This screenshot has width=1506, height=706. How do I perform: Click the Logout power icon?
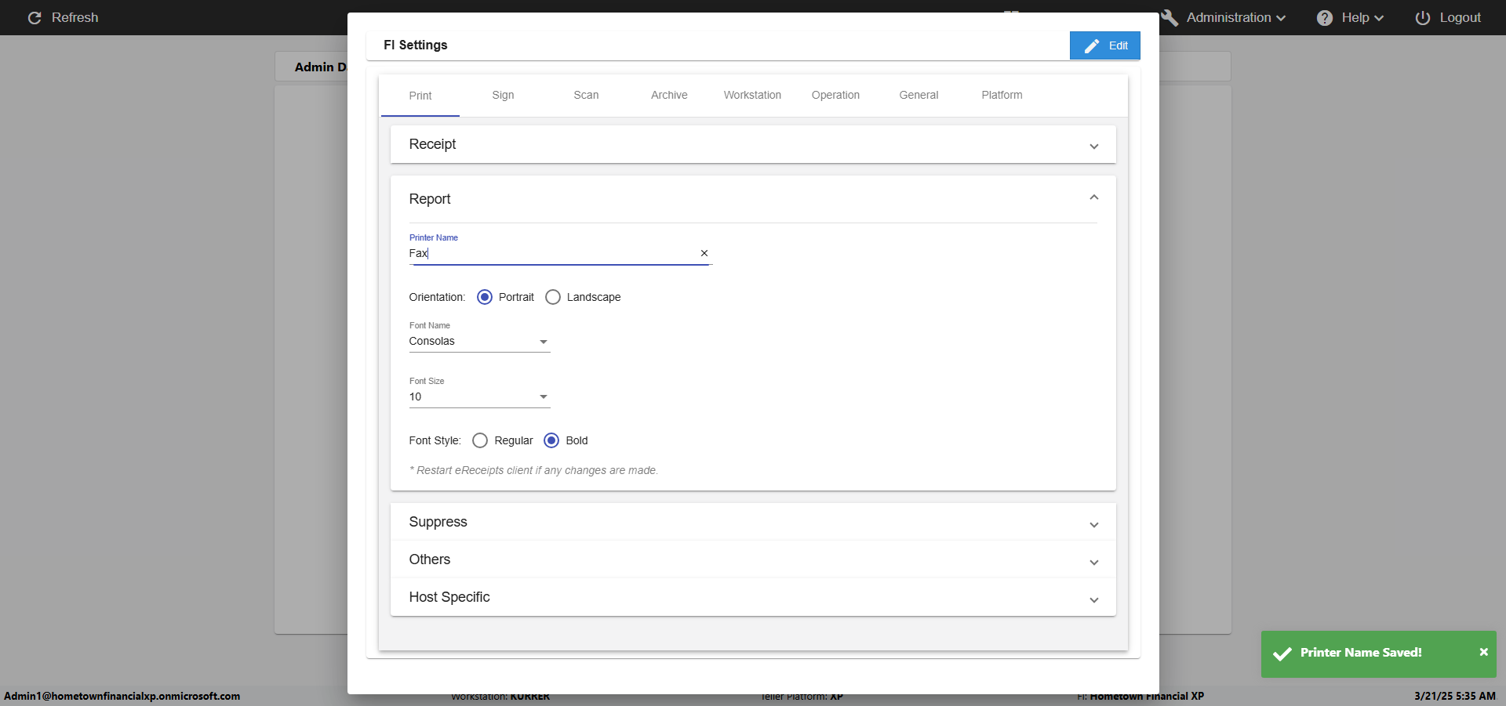[1422, 18]
